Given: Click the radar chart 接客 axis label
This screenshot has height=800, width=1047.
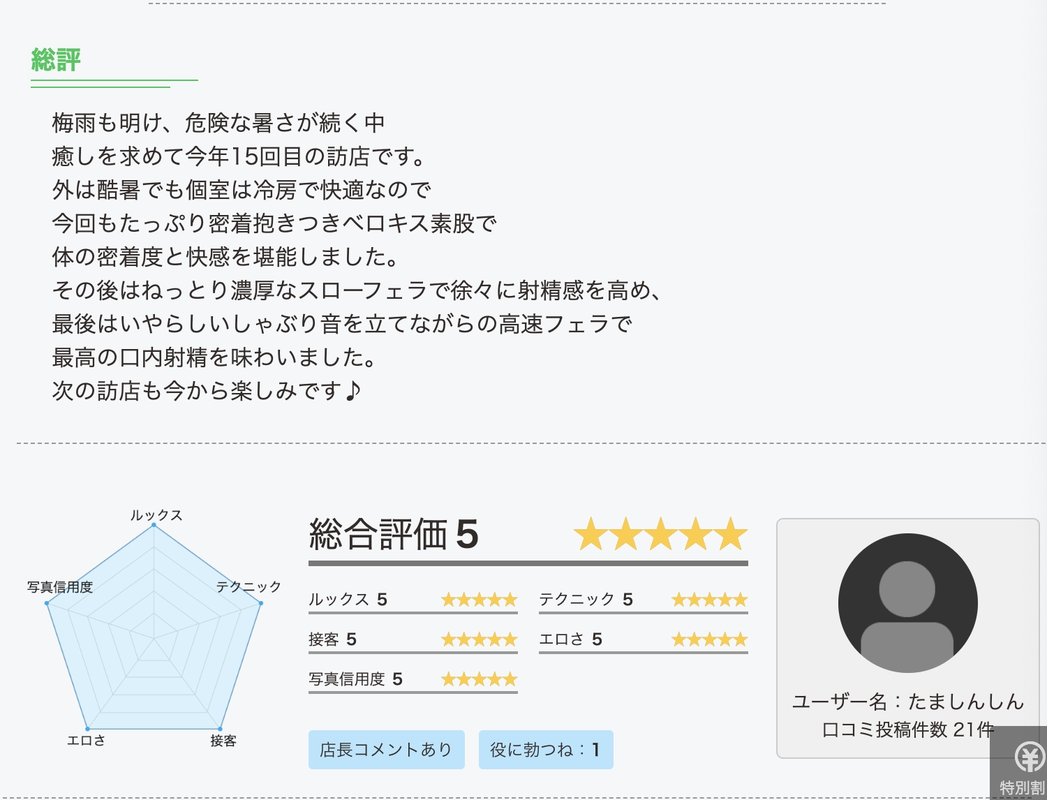Looking at the screenshot, I should click(223, 741).
